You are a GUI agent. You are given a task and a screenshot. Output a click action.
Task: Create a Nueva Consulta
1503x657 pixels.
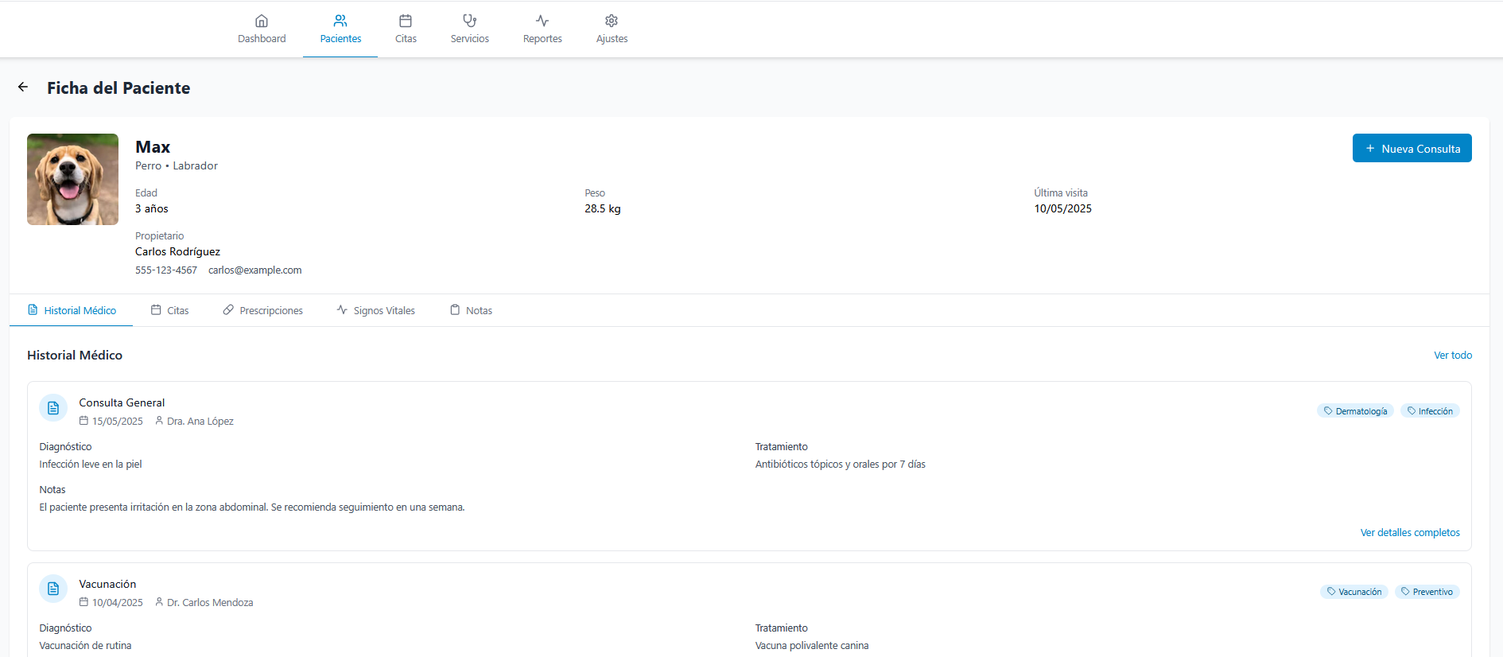tap(1412, 148)
